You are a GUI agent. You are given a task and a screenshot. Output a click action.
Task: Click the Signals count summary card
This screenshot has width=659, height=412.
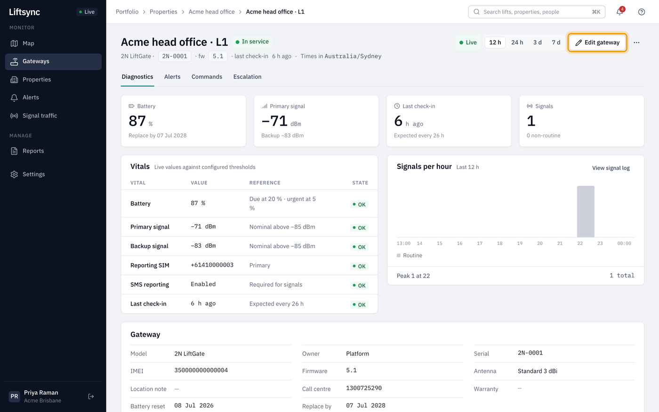[582, 121]
